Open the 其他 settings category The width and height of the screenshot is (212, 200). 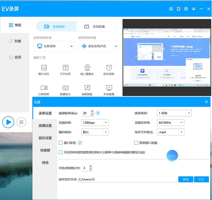(45, 163)
